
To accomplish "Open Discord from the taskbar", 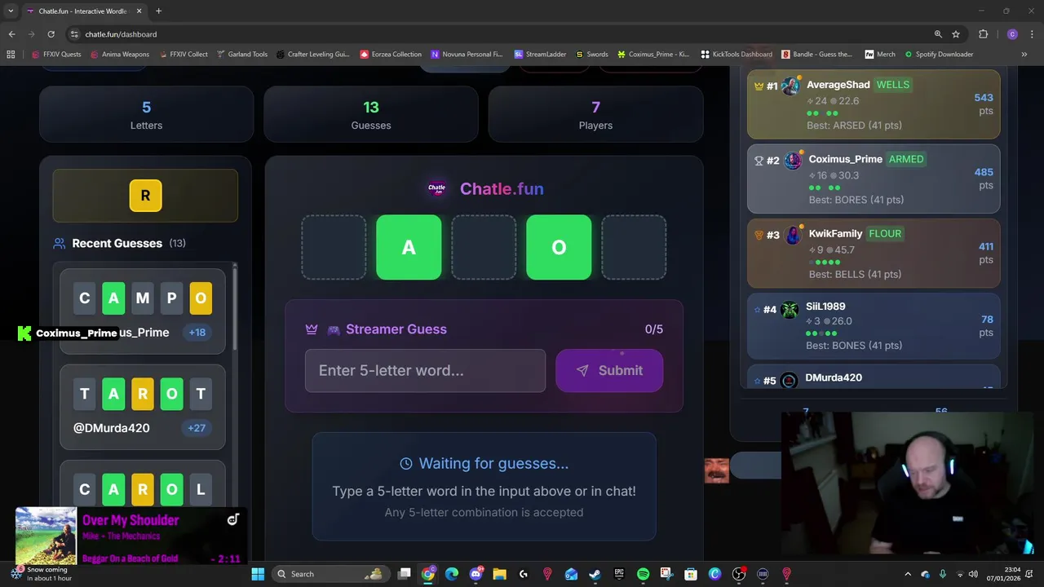I will pyautogui.click(x=476, y=574).
